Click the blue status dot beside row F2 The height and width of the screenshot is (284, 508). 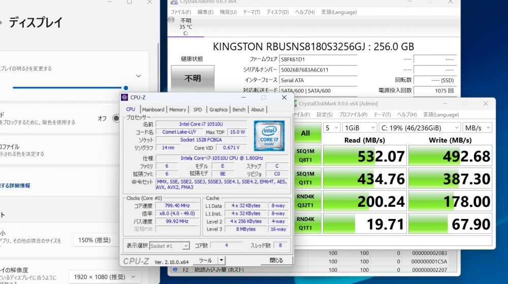click(175, 269)
